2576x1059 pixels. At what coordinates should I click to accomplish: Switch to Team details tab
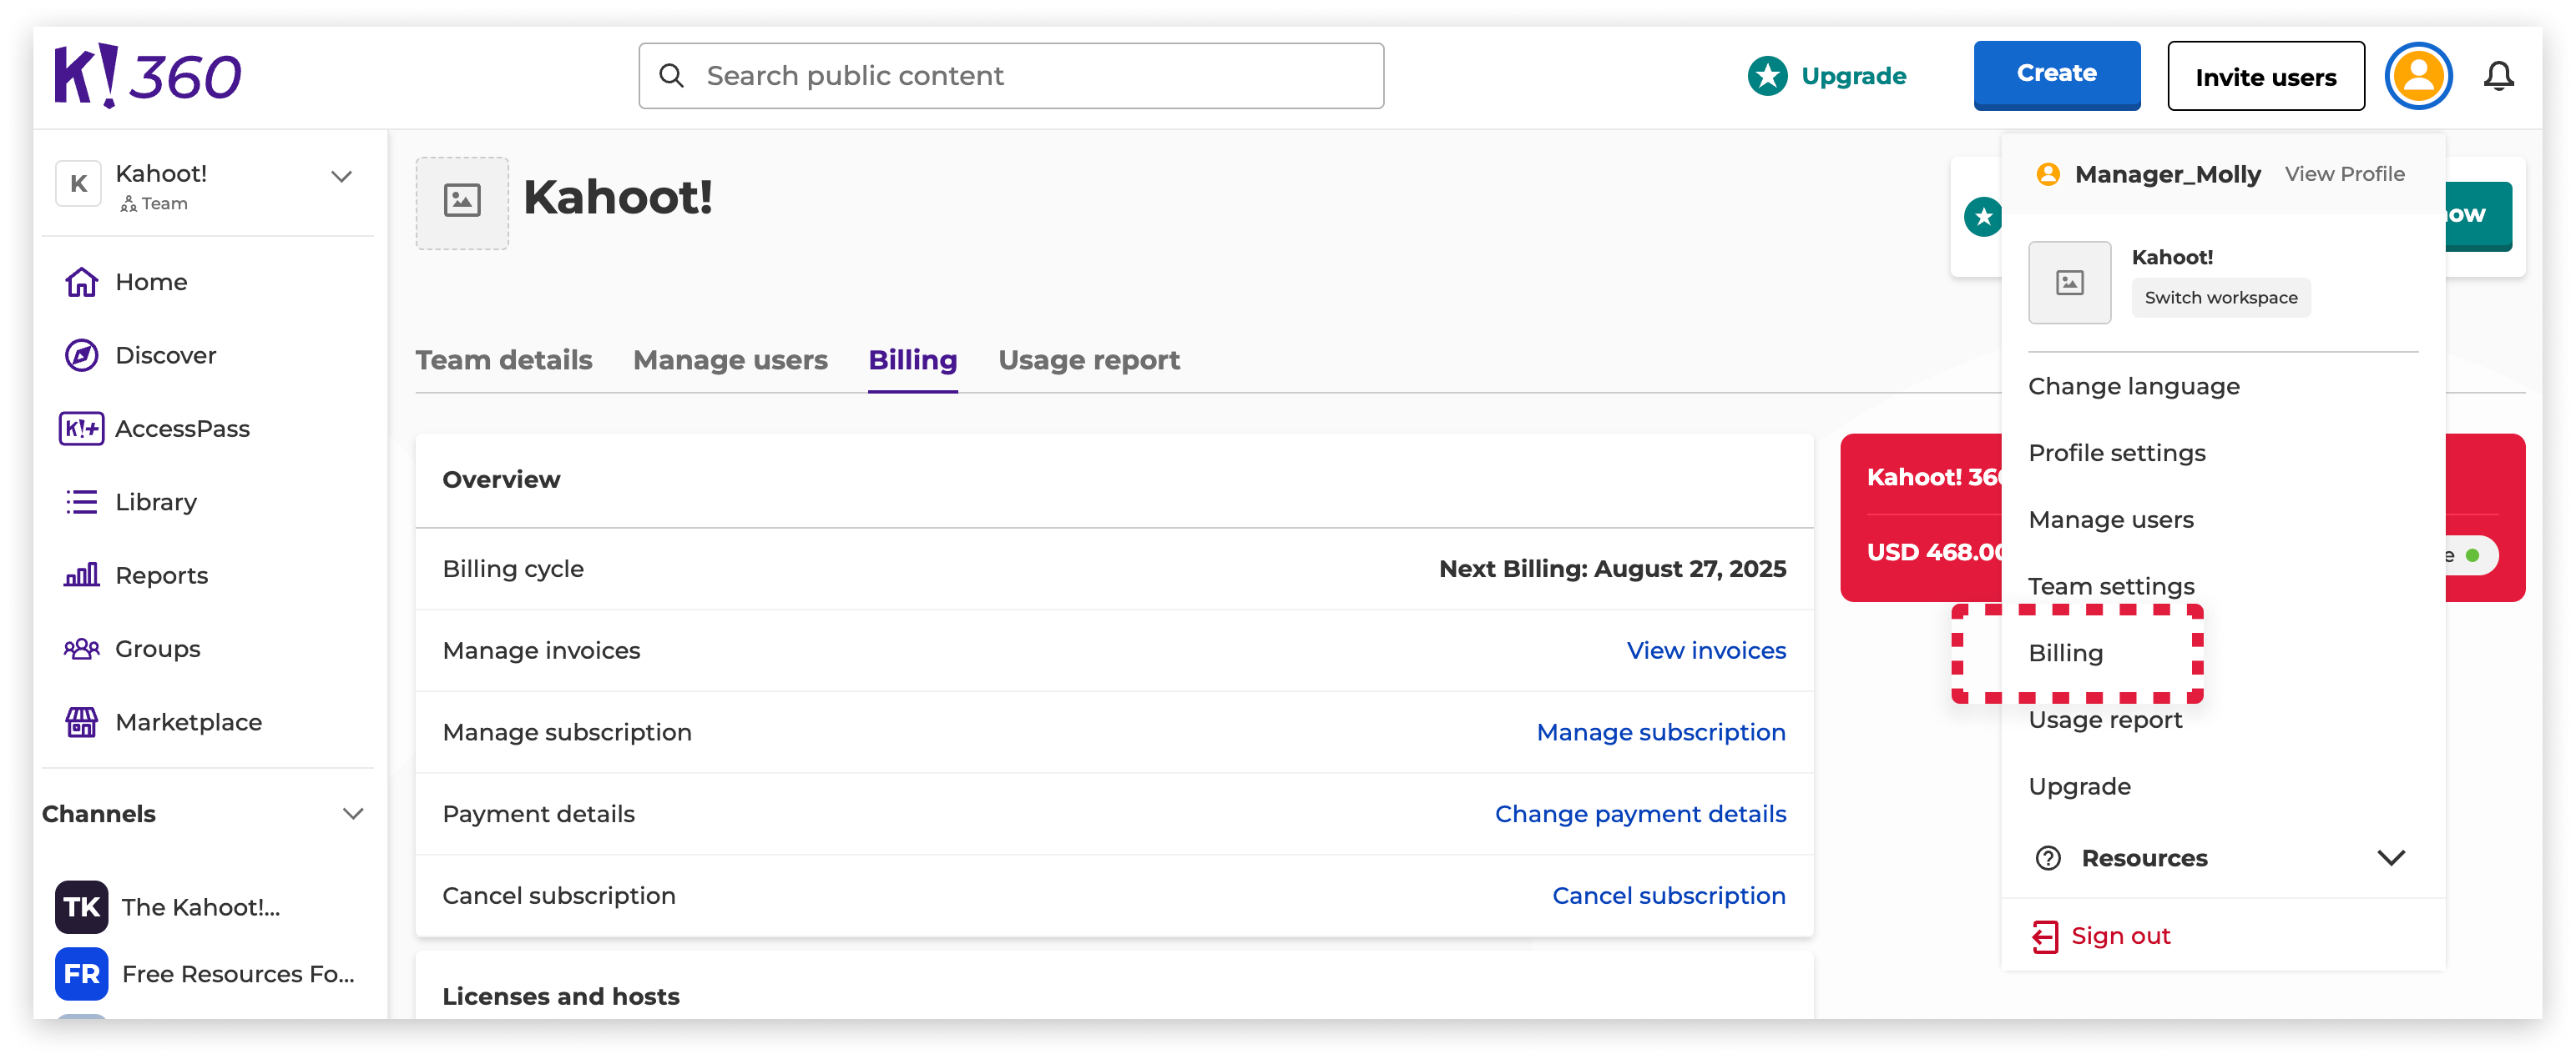tap(504, 359)
